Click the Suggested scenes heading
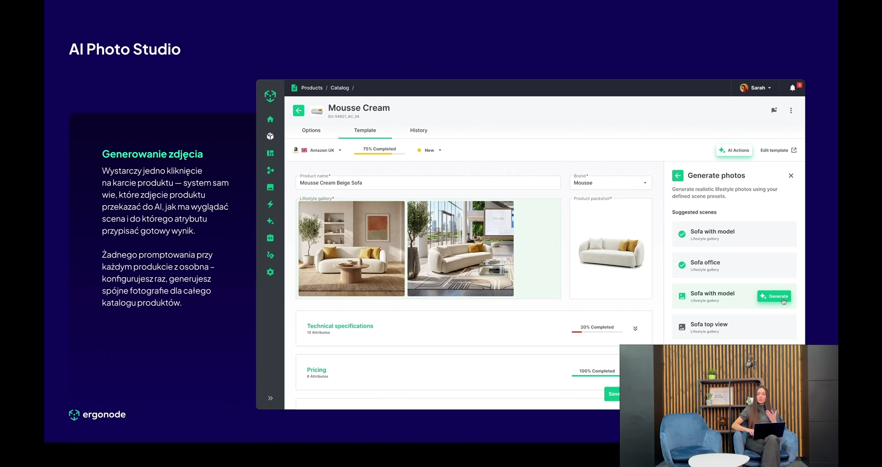This screenshot has height=467, width=882. 694,212
